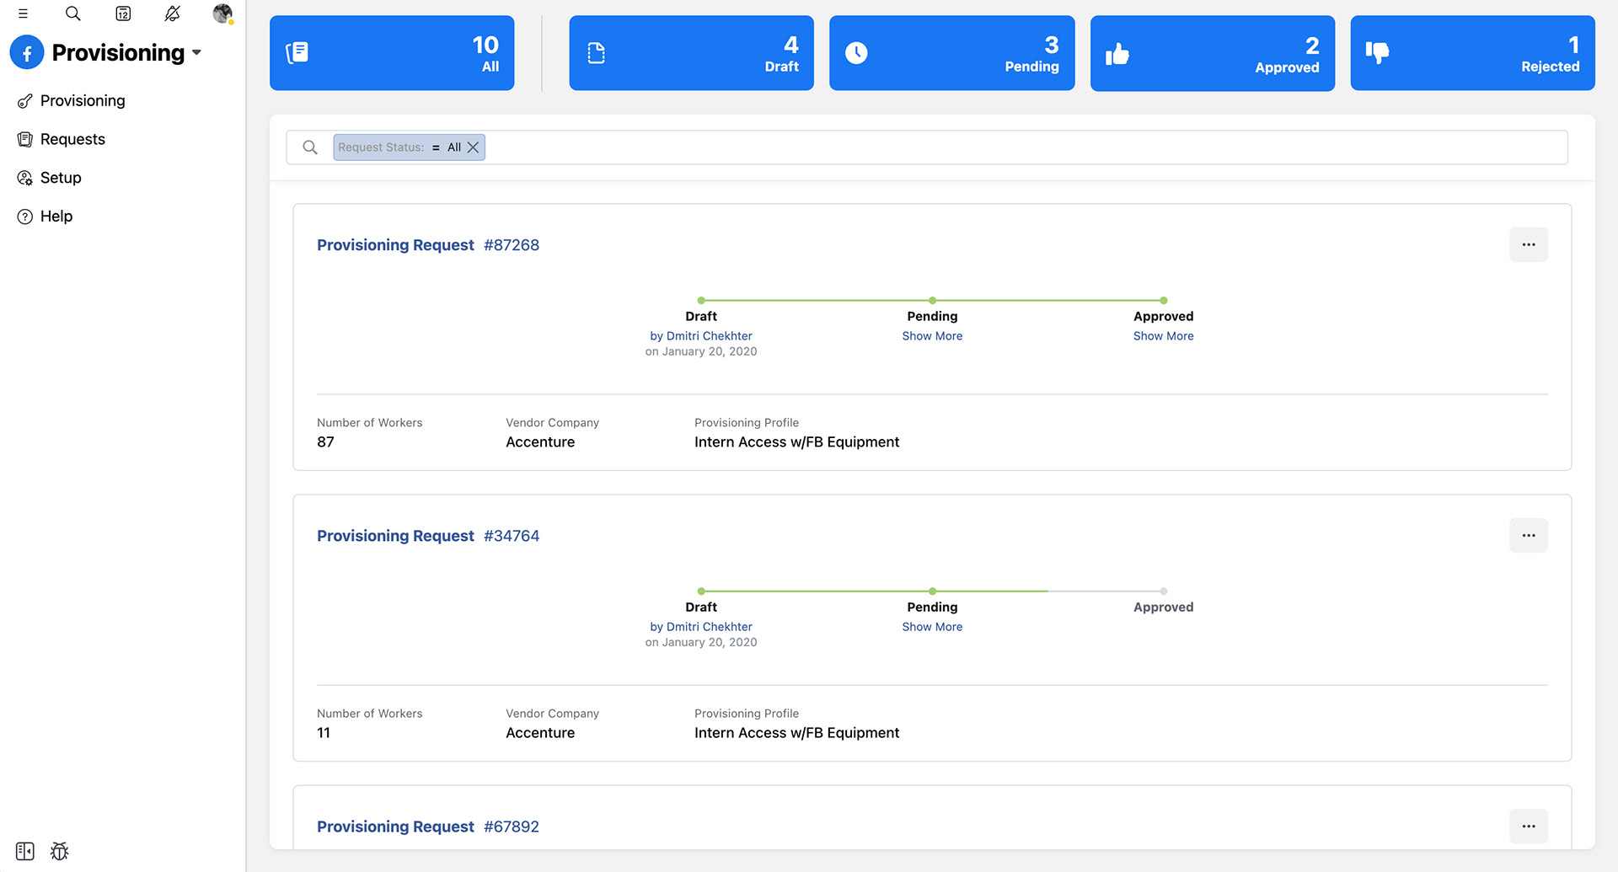Screen dimensions: 1618x872
Task: Show more Pending details for #34764
Action: [x=932, y=627]
